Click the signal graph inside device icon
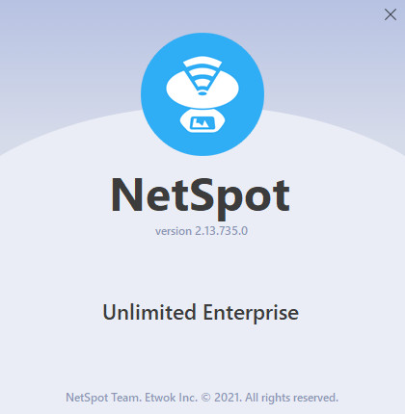Image resolution: width=405 pixels, height=414 pixels. click(202, 122)
